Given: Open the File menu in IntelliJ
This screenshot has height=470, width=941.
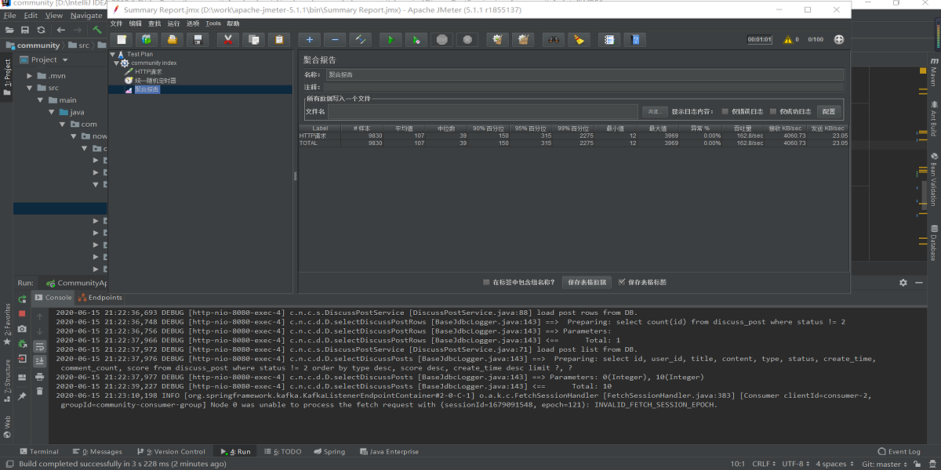Looking at the screenshot, I should [x=9, y=15].
